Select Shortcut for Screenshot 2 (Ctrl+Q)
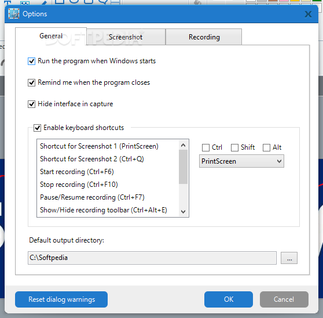Viewport: 323px width, 318px height. pyautogui.click(x=108, y=159)
